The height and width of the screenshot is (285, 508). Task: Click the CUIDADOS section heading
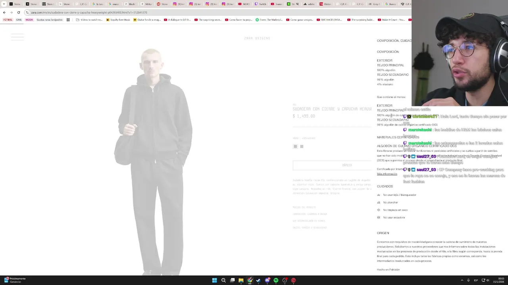pyautogui.click(x=385, y=186)
